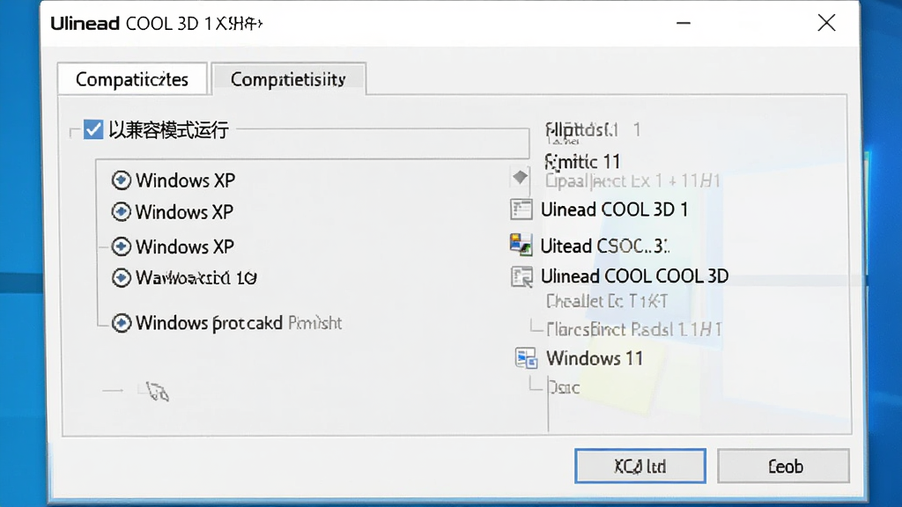
Task: Select the radio option ending in 10
Action: tap(121, 277)
